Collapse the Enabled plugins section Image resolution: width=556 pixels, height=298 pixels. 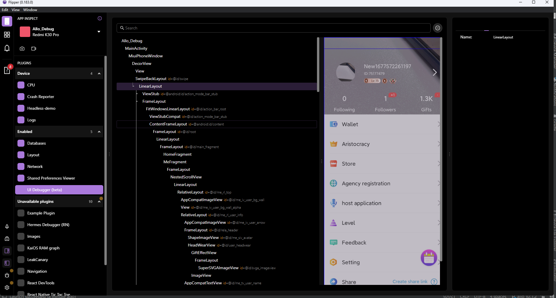[99, 132]
